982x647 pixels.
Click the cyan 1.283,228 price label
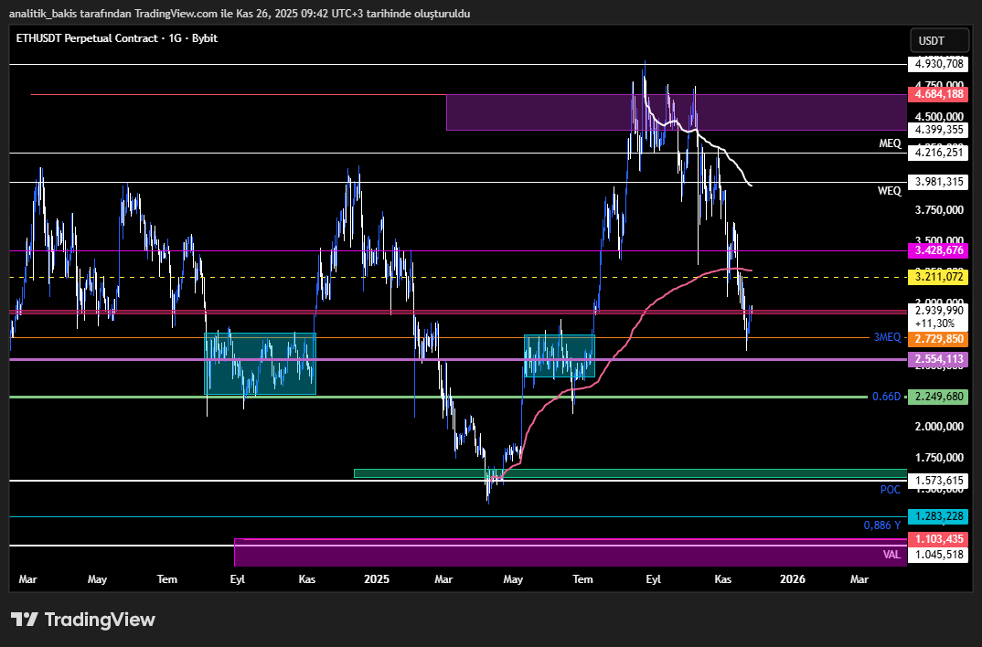(937, 516)
